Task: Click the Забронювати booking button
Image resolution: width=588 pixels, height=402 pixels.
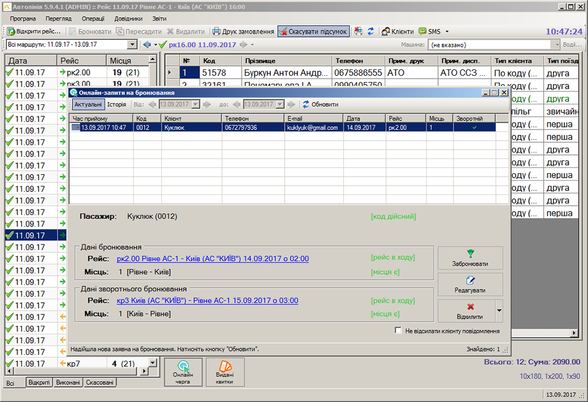Action: pyautogui.click(x=470, y=258)
